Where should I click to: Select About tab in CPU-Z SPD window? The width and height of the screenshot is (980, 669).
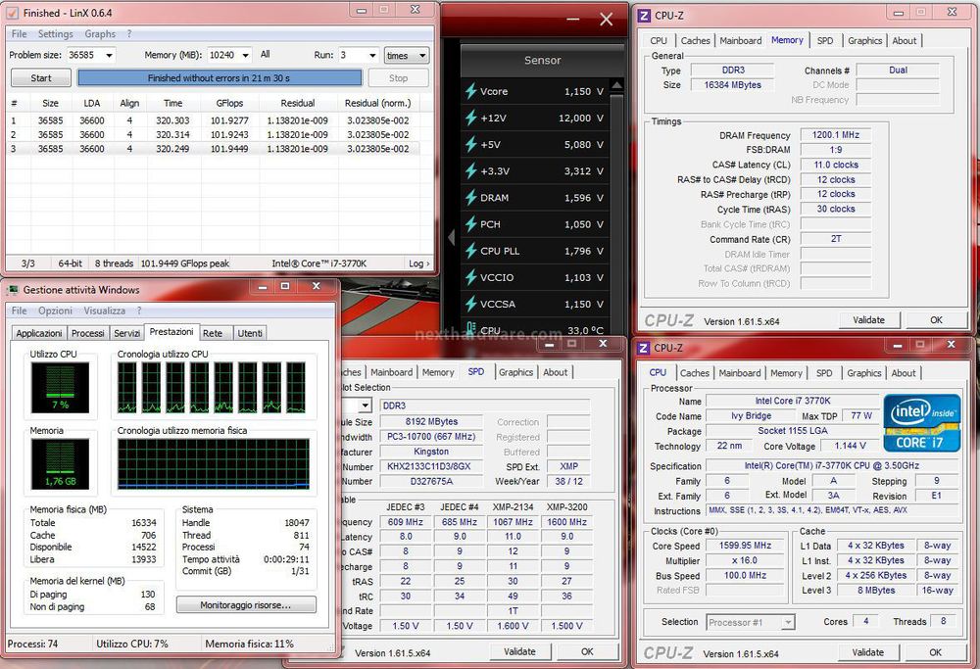[555, 372]
